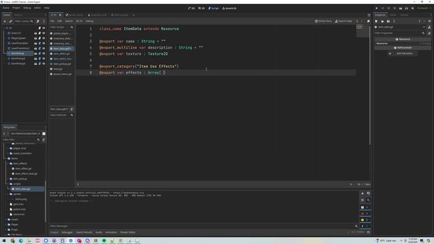Open the script icon on the ItemPickup node
The width and height of the screenshot is (434, 244).
(x=39, y=54)
